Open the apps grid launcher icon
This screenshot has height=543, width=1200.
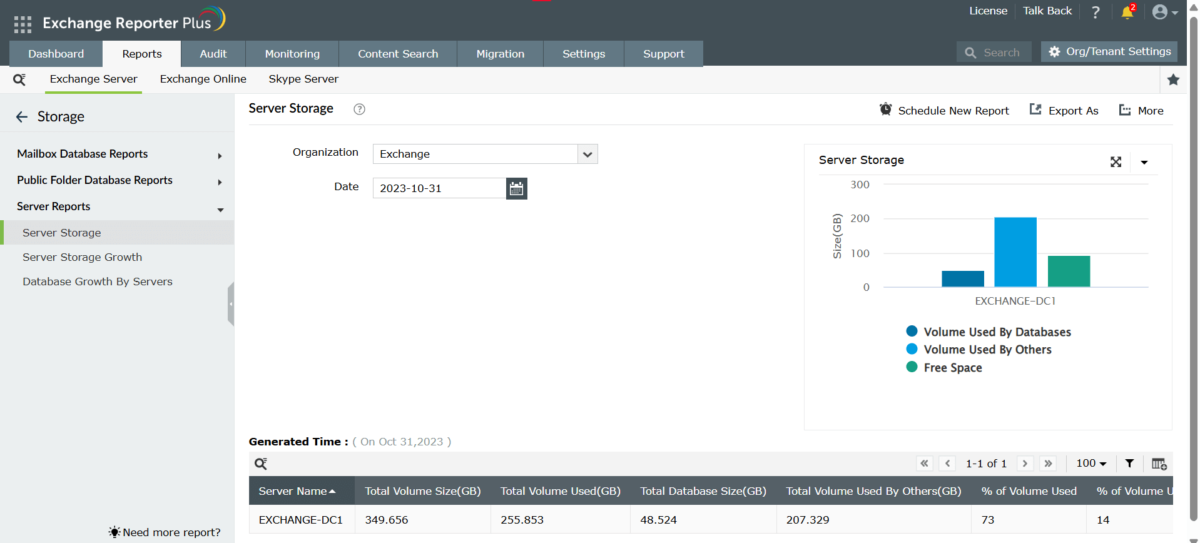[x=23, y=24]
